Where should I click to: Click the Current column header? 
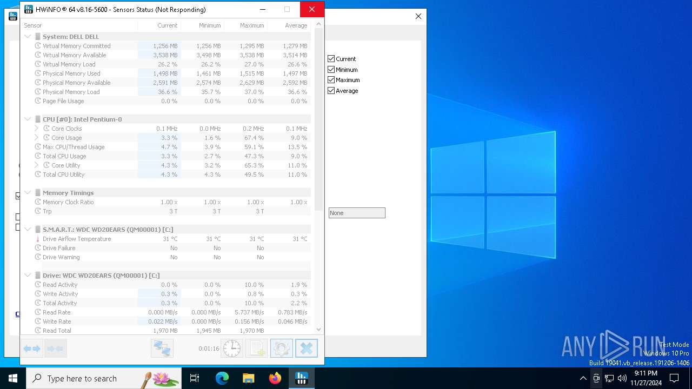point(159,25)
